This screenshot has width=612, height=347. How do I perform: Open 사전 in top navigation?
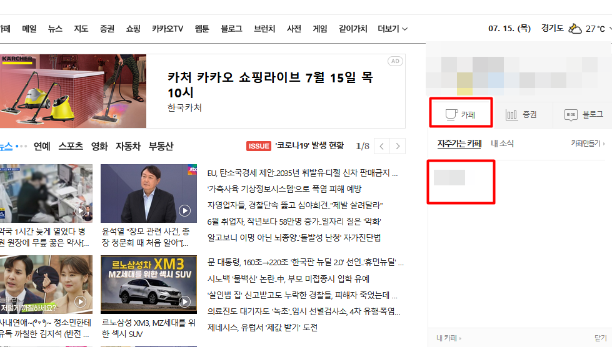click(x=294, y=29)
